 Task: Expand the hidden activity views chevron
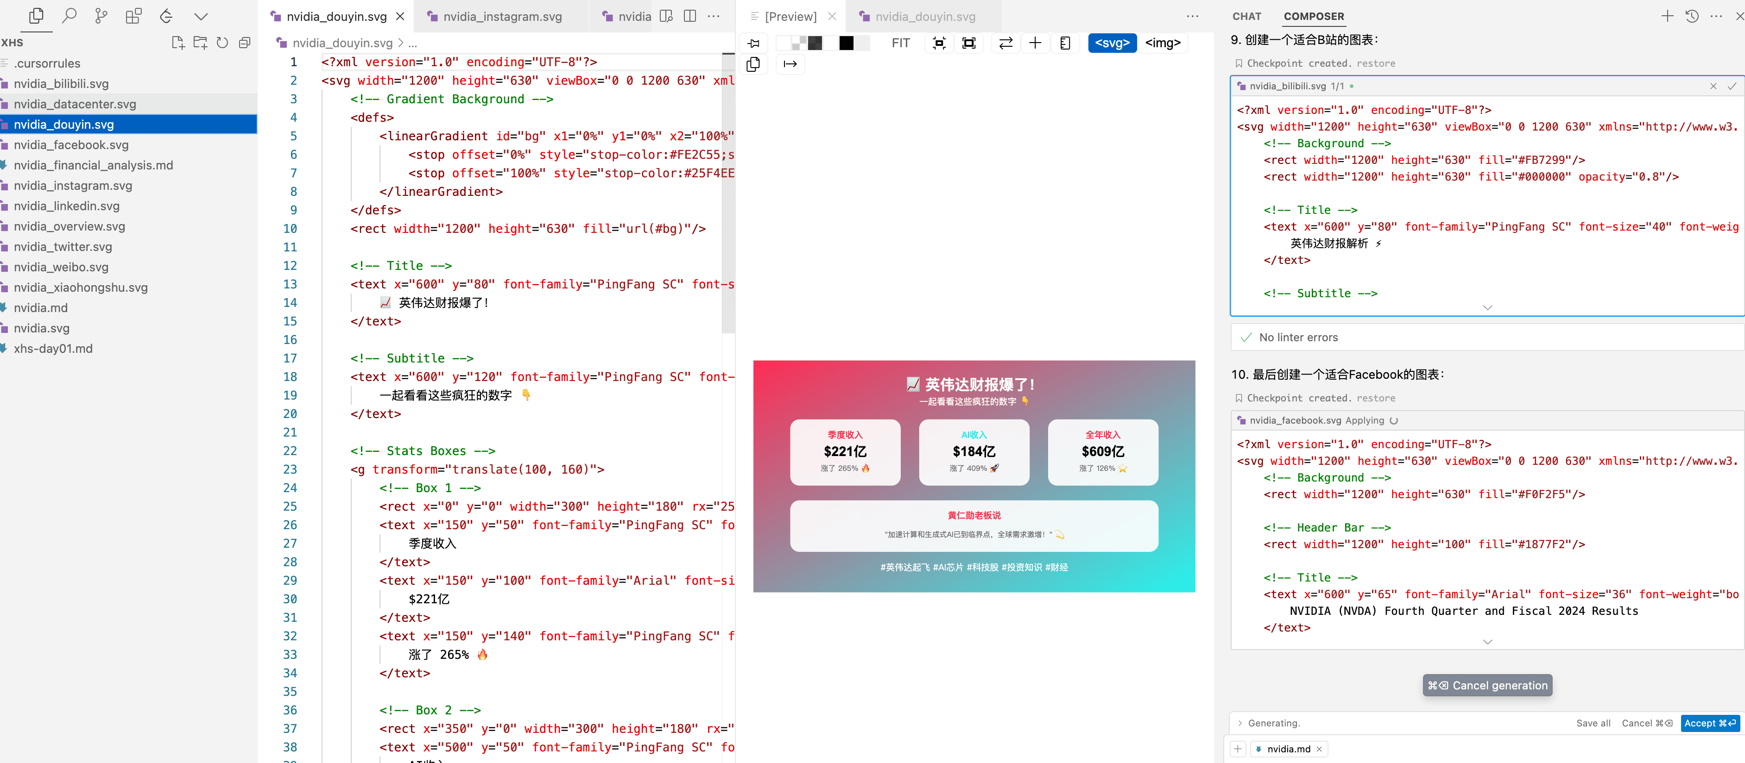pos(201,16)
